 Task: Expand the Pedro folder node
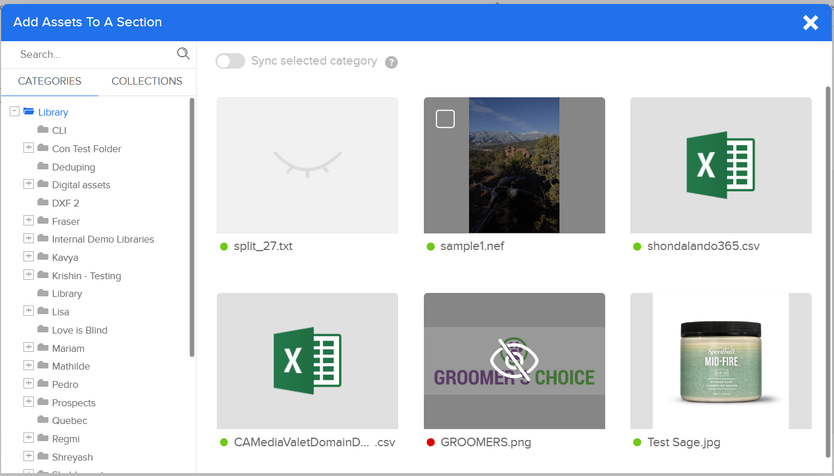coord(29,383)
